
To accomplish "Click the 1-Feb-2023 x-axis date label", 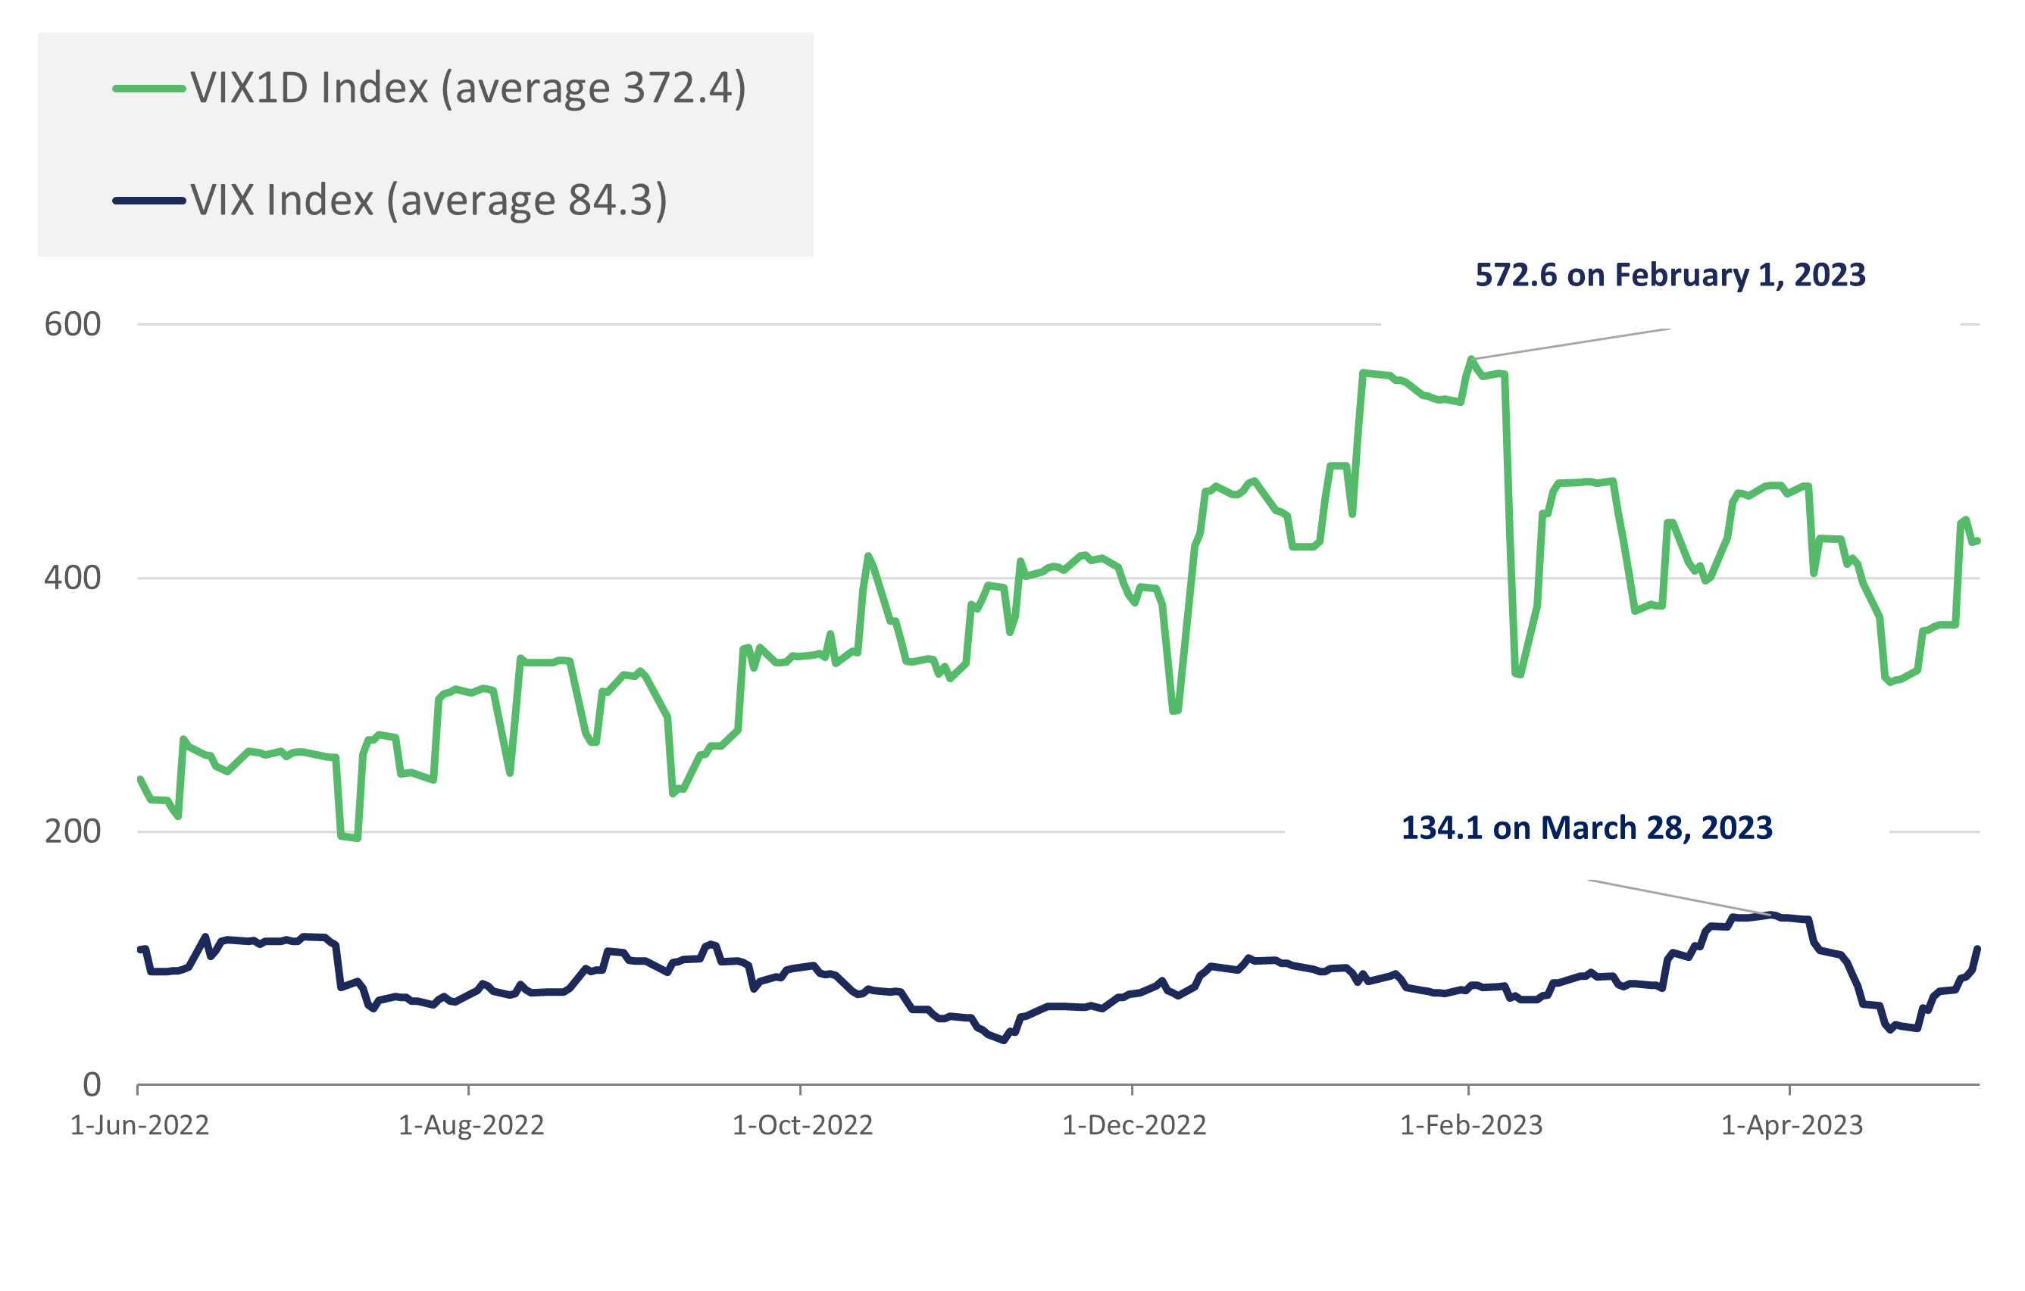I will coord(1470,1125).
